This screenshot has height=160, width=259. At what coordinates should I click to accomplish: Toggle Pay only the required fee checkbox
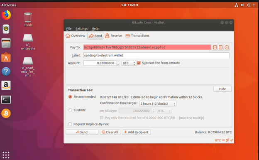(102, 118)
